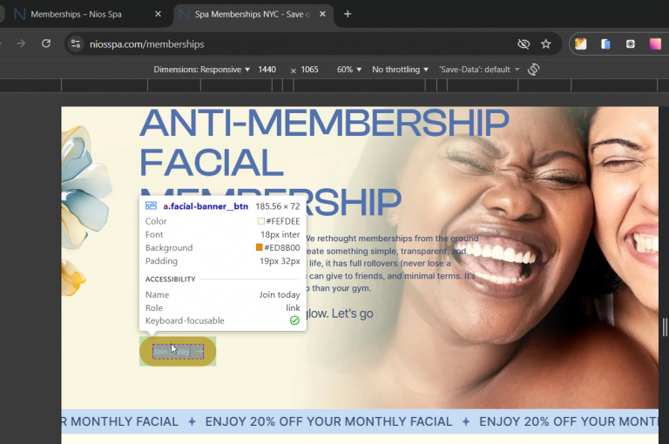The height and width of the screenshot is (444, 669).
Task: Go forward in browser history
Action: 21,44
